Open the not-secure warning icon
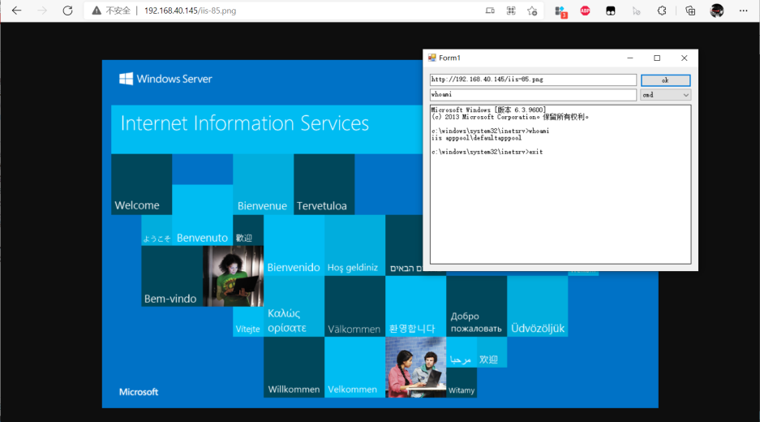 [x=97, y=11]
